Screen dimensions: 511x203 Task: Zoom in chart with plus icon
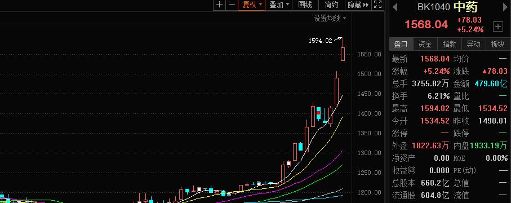coord(220,5)
